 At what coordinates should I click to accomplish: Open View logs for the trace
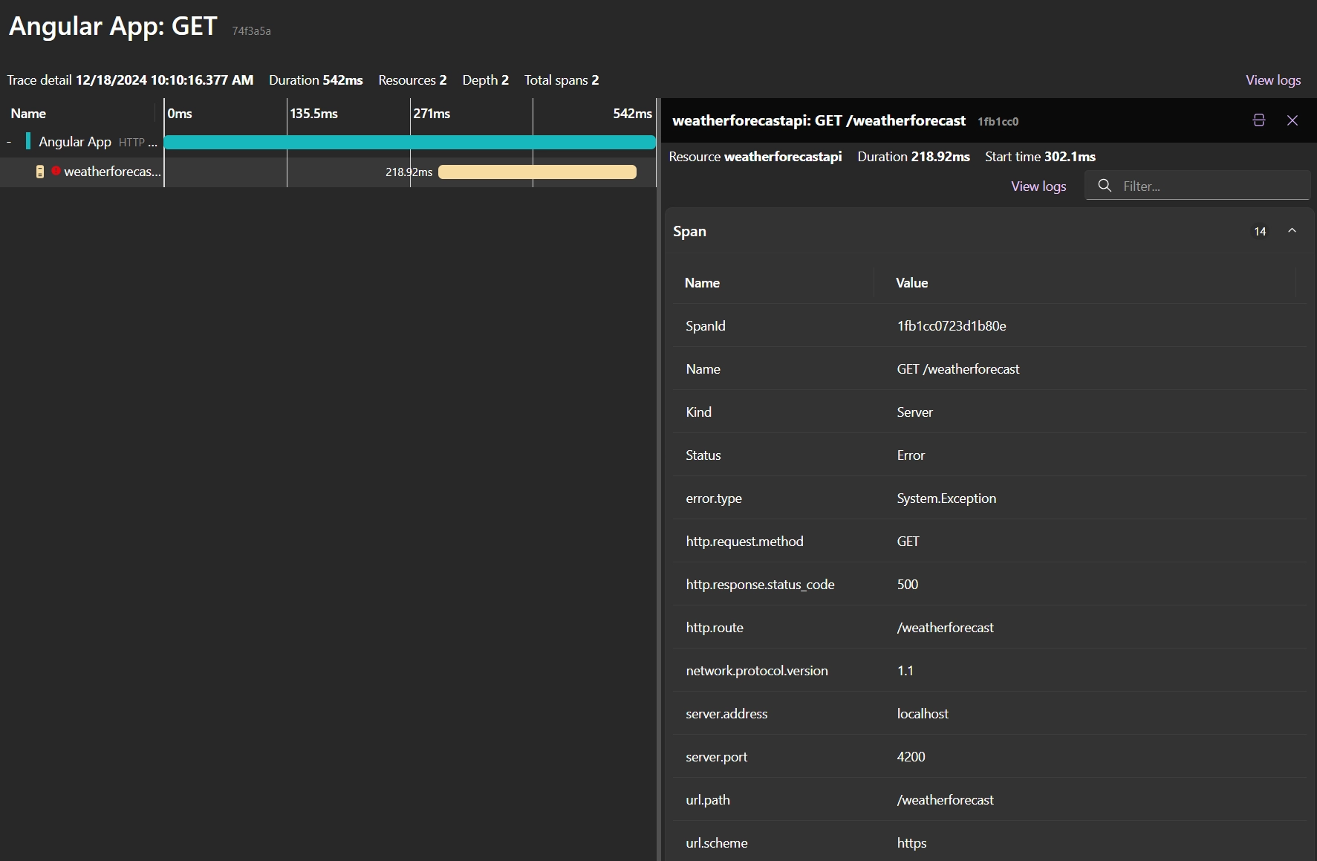tap(1272, 80)
